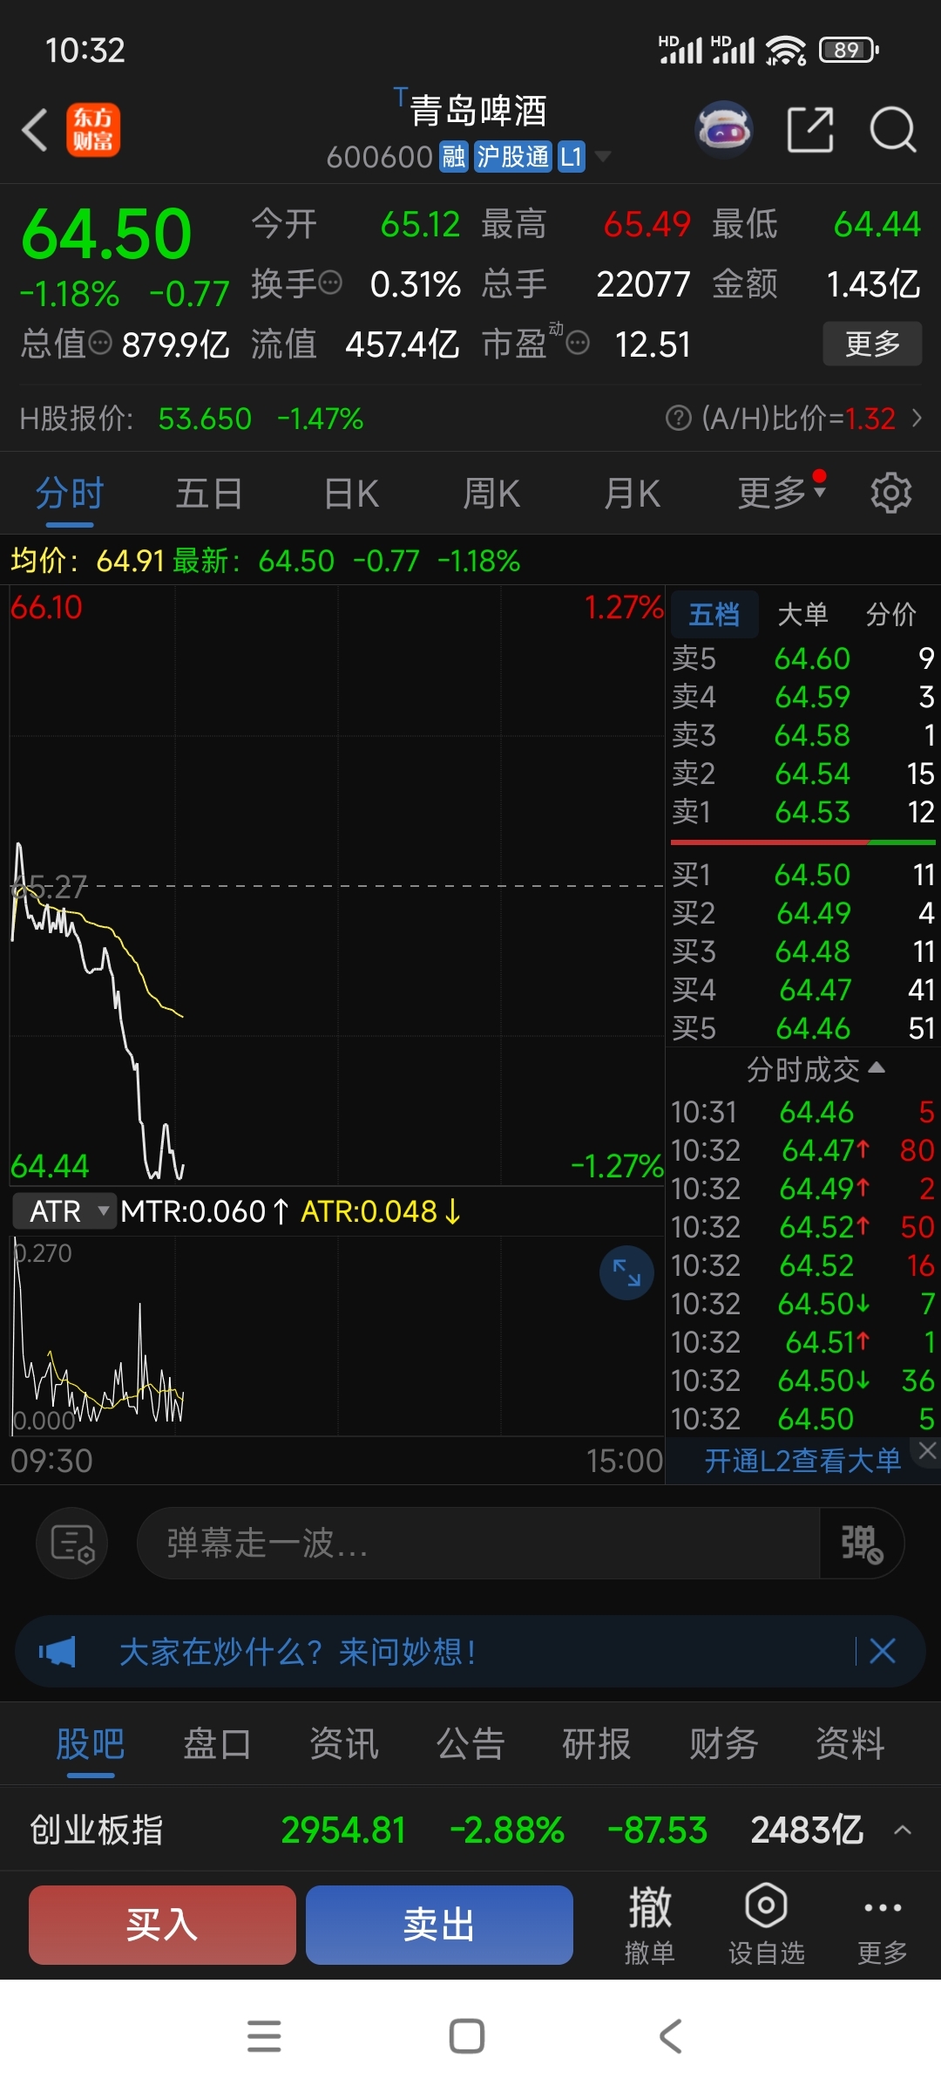
Task: Open the bottom 更多 three-dots menu
Action: (883, 1925)
